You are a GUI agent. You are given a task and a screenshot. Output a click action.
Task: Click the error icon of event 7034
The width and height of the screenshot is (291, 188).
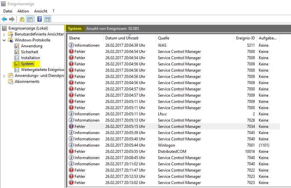(71, 126)
